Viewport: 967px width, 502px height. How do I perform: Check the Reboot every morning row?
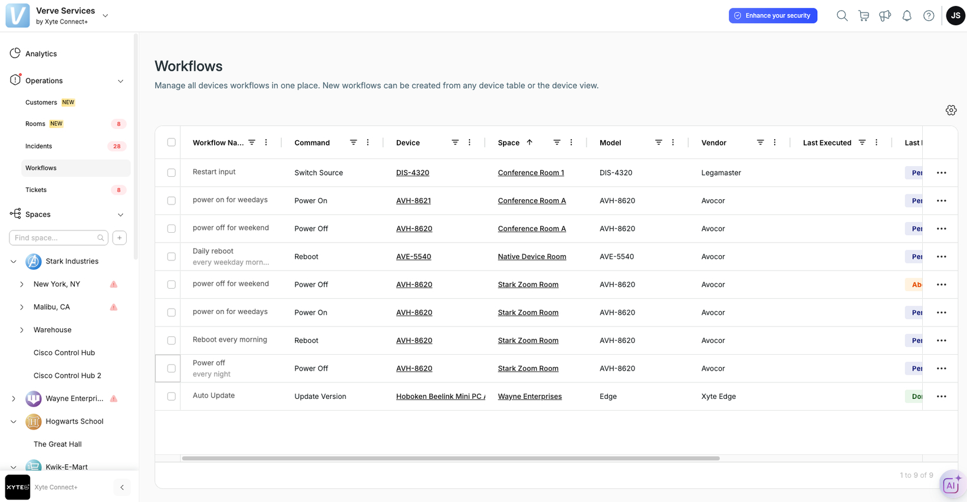click(172, 341)
